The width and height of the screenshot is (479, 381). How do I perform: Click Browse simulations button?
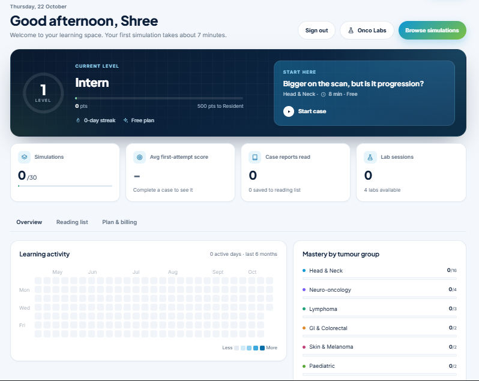click(432, 30)
